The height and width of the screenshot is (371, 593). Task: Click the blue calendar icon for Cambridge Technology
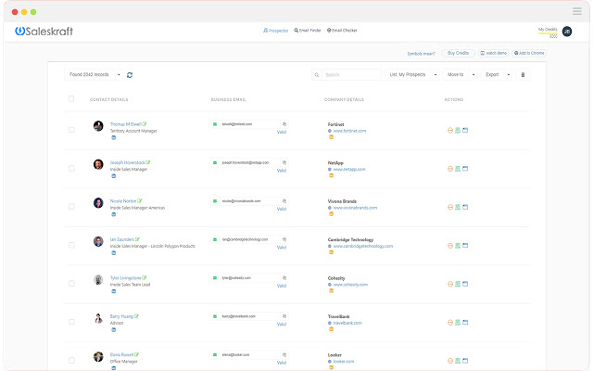465,245
